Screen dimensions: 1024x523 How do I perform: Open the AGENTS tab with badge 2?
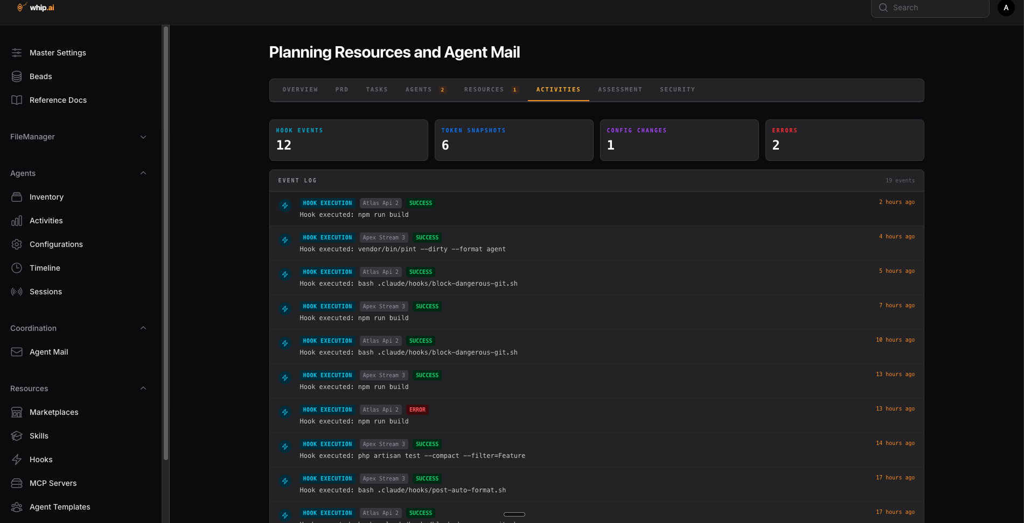pyautogui.click(x=425, y=89)
